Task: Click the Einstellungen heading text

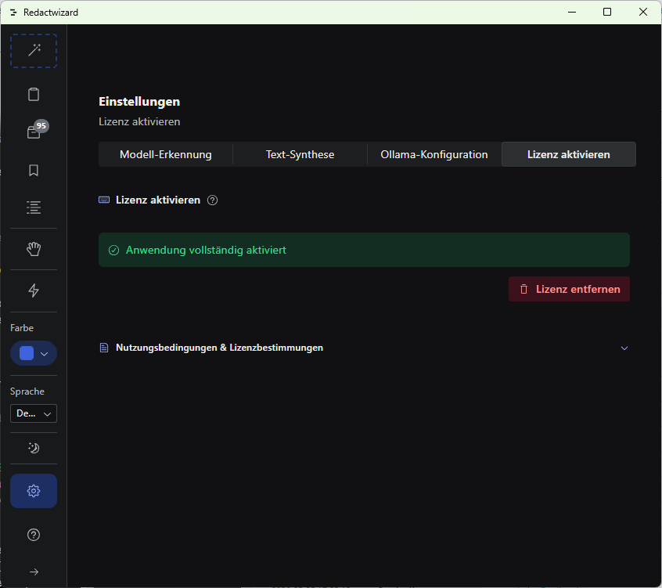Action: tap(139, 101)
